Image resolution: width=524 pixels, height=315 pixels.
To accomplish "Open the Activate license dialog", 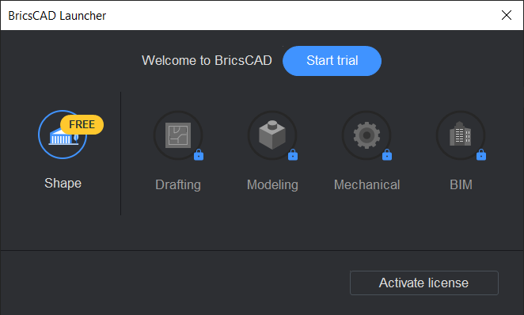I will (424, 283).
